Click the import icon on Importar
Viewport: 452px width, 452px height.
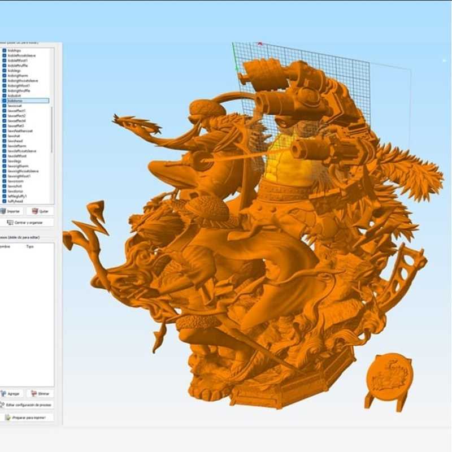pos(3,211)
